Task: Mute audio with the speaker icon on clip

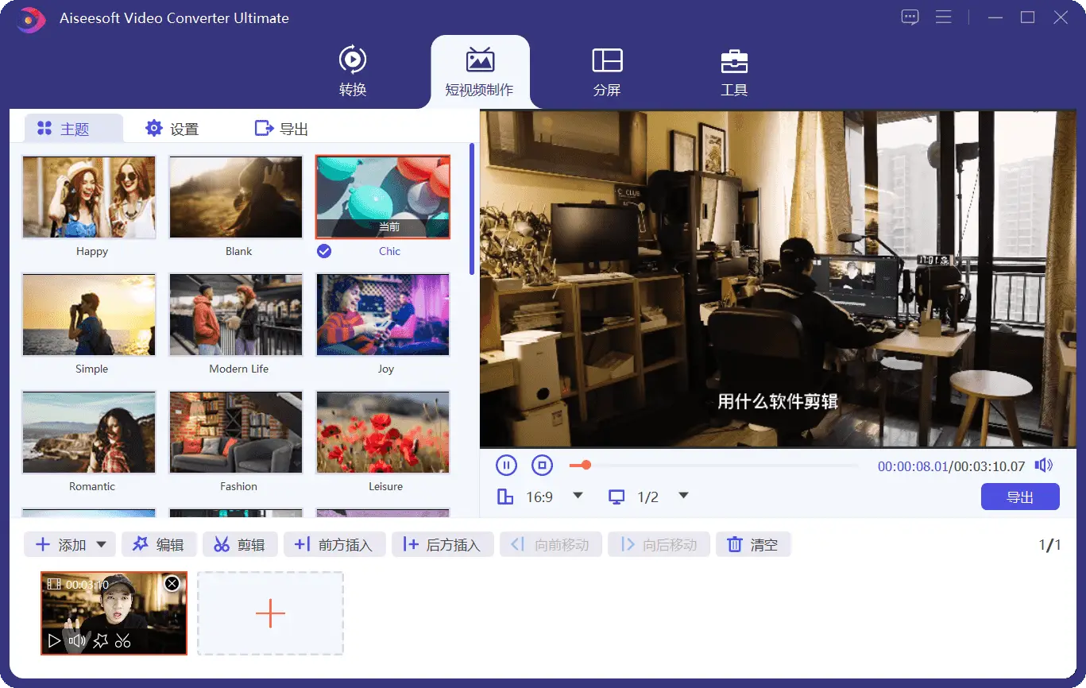Action: [77, 640]
